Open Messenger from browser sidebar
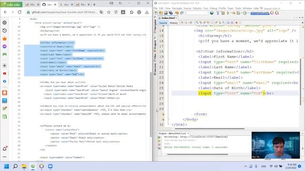 pyautogui.click(x=4, y=47)
